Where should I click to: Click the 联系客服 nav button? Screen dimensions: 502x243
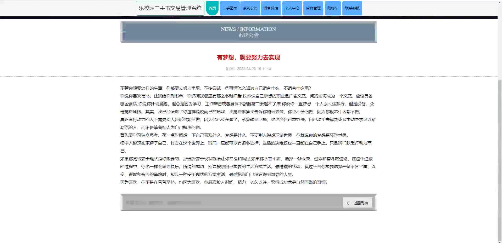coord(352,8)
